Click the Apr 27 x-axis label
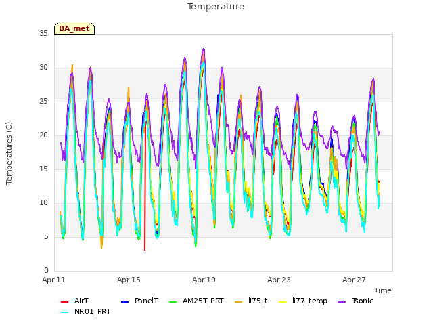 (x=354, y=280)
